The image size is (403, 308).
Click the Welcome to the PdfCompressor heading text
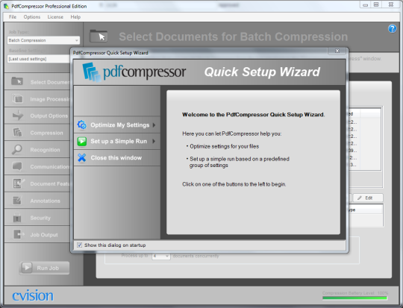point(254,115)
